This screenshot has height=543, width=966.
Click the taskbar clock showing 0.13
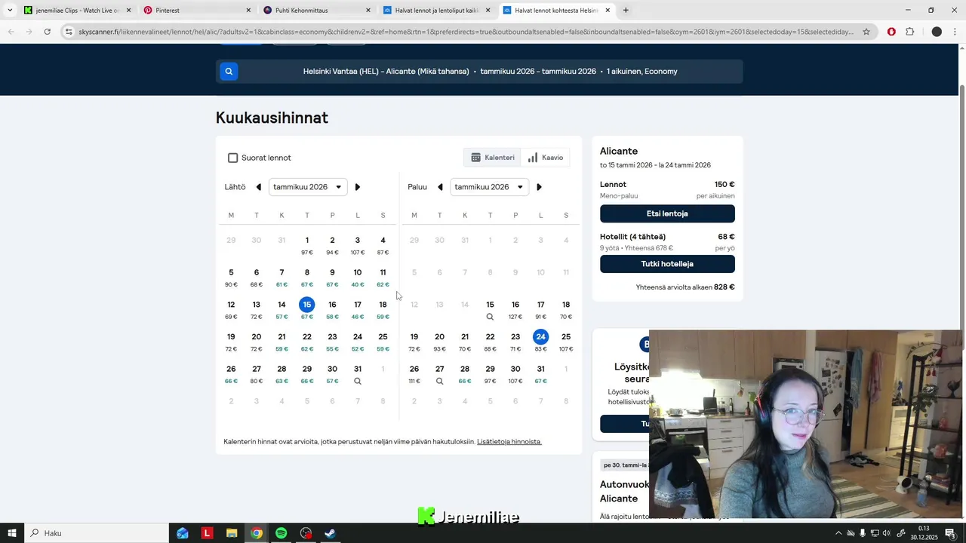[x=924, y=533]
